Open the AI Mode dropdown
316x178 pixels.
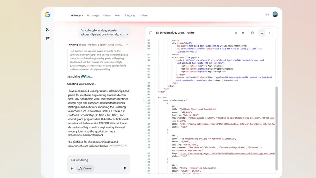point(77,15)
